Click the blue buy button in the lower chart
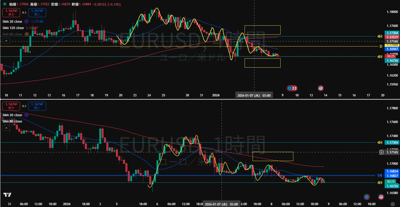The image size is (400, 207). pyautogui.click(x=37, y=106)
